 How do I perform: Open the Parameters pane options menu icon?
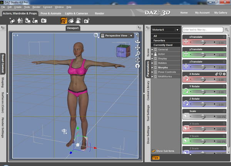[148, 28]
